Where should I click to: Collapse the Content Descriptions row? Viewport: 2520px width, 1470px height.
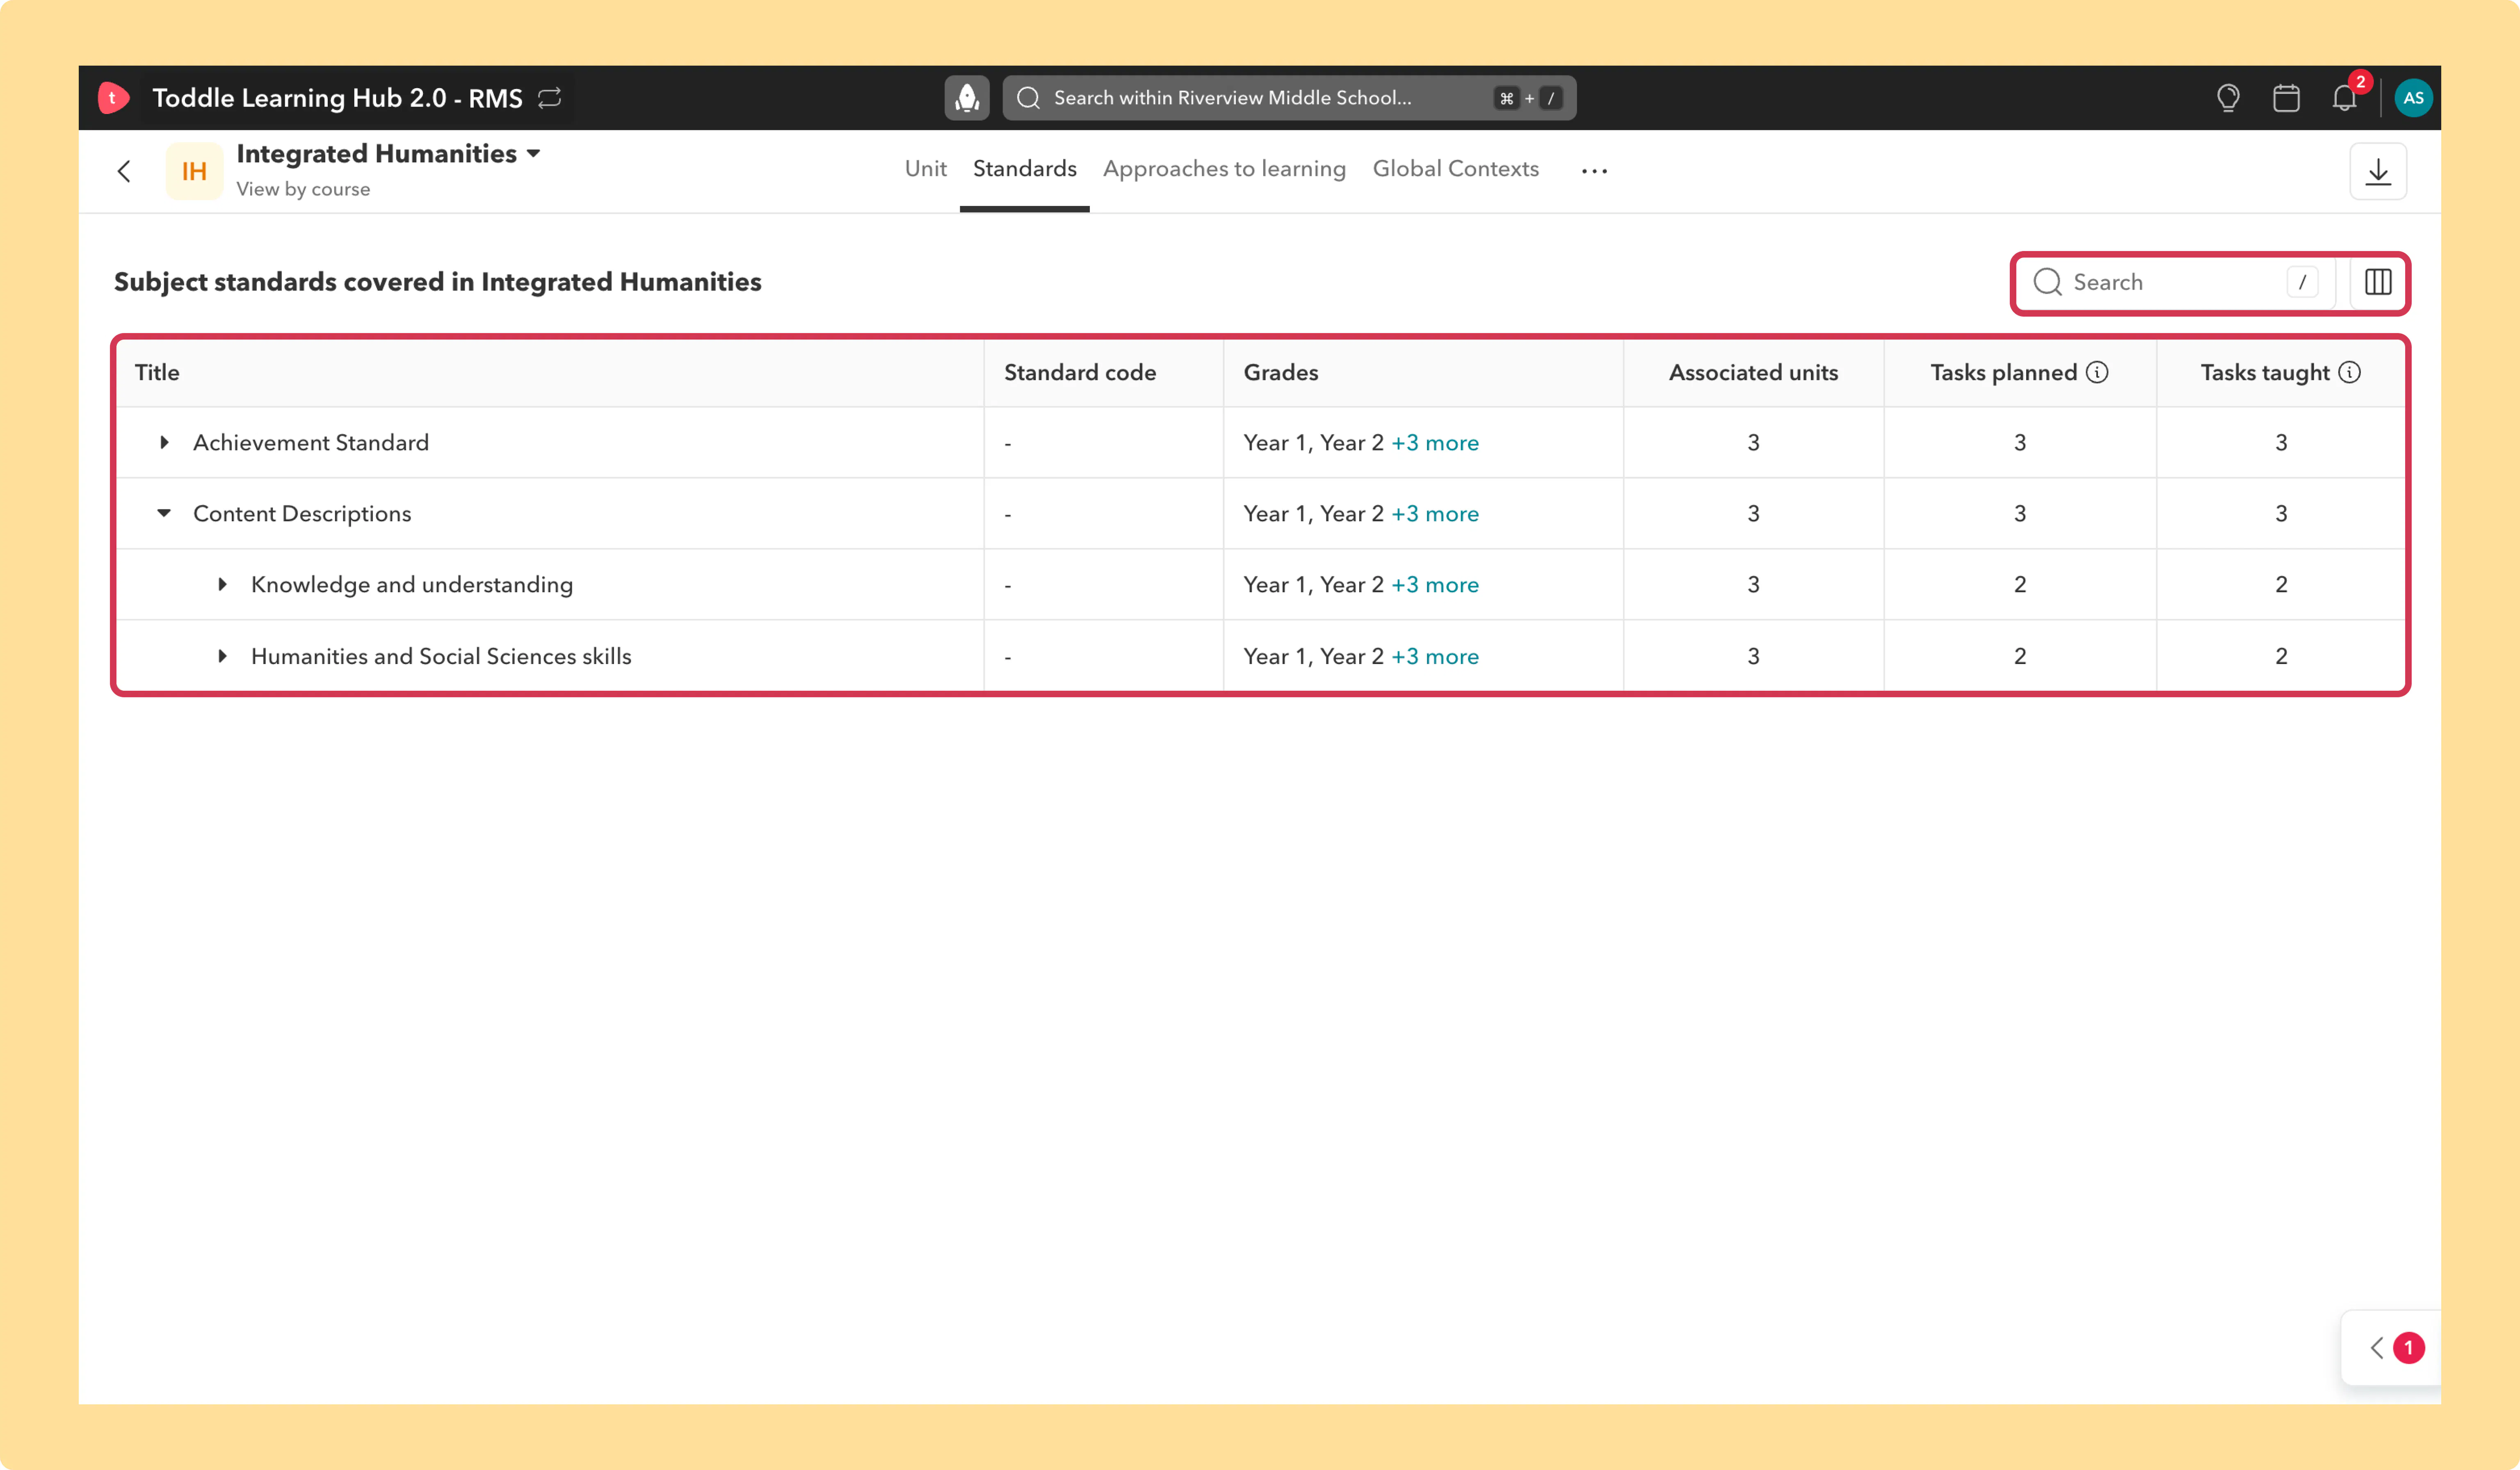pyautogui.click(x=164, y=513)
